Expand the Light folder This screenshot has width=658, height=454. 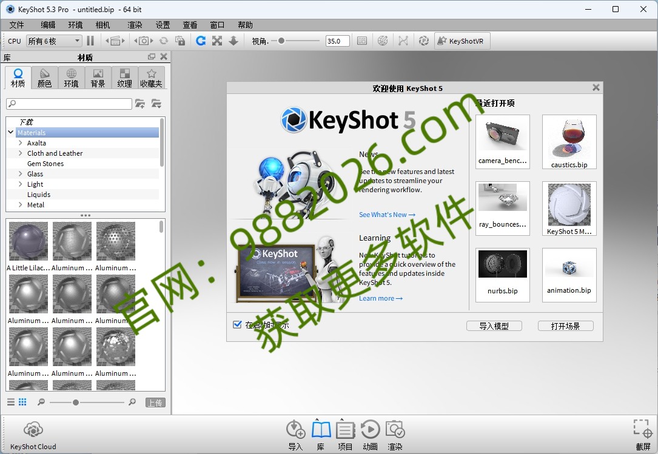[x=20, y=184]
